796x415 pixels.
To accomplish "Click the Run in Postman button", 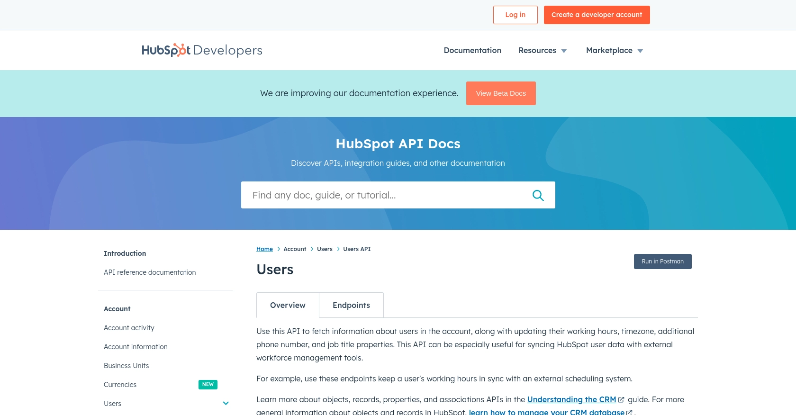I will (663, 262).
